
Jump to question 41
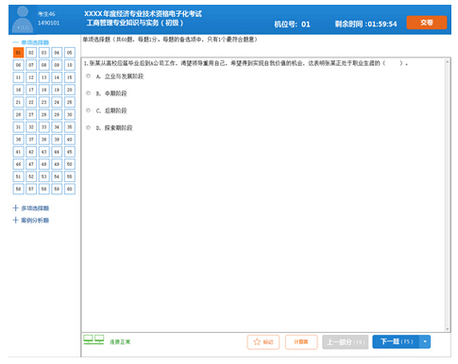tap(18, 152)
